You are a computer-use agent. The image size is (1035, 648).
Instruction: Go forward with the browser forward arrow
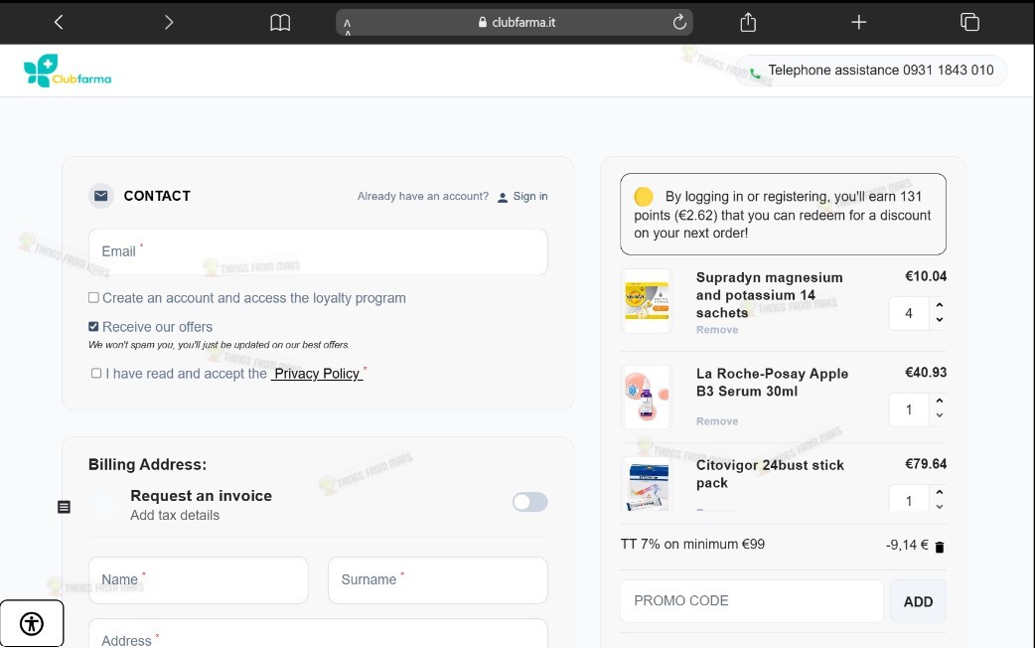169,23
